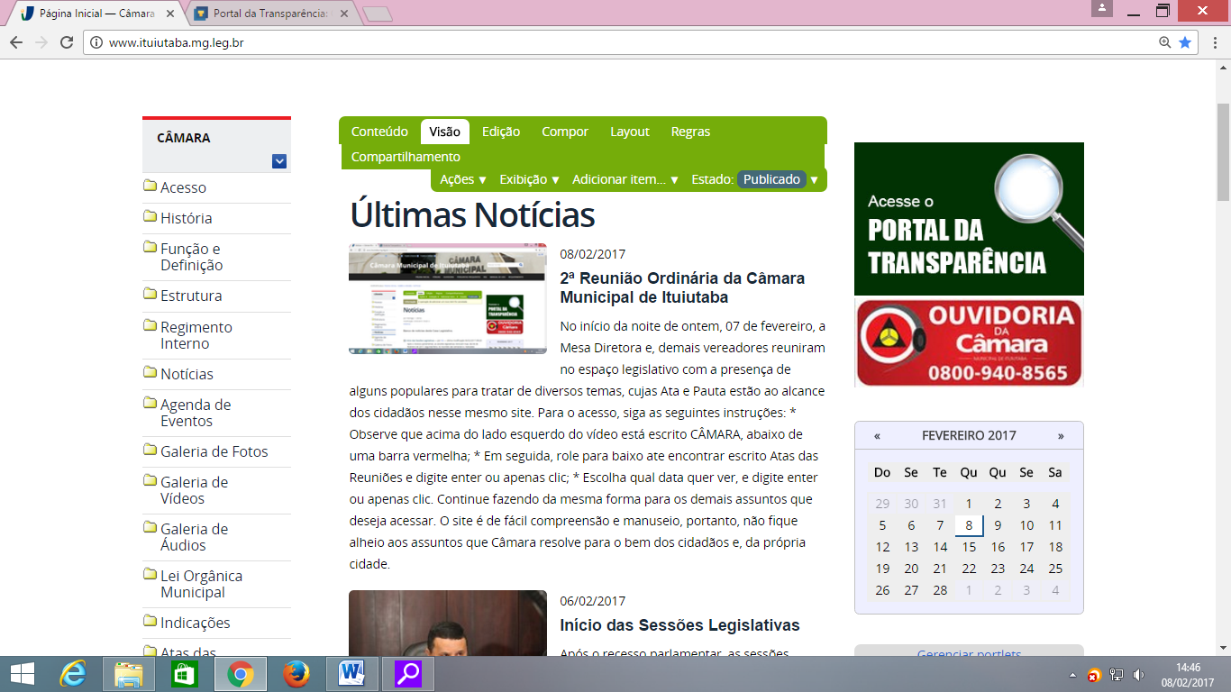The width and height of the screenshot is (1231, 692).
Task: Go back using the browser back arrow
Action: (x=16, y=42)
